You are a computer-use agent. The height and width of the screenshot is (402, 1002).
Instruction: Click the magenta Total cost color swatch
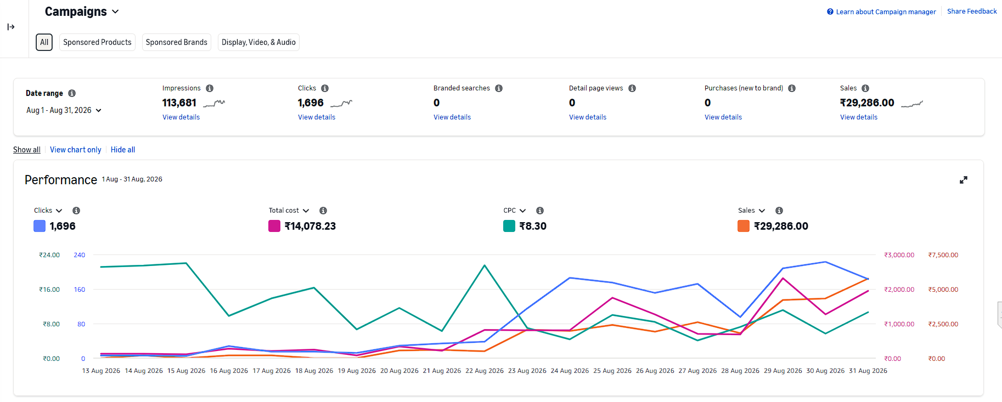[x=274, y=226]
